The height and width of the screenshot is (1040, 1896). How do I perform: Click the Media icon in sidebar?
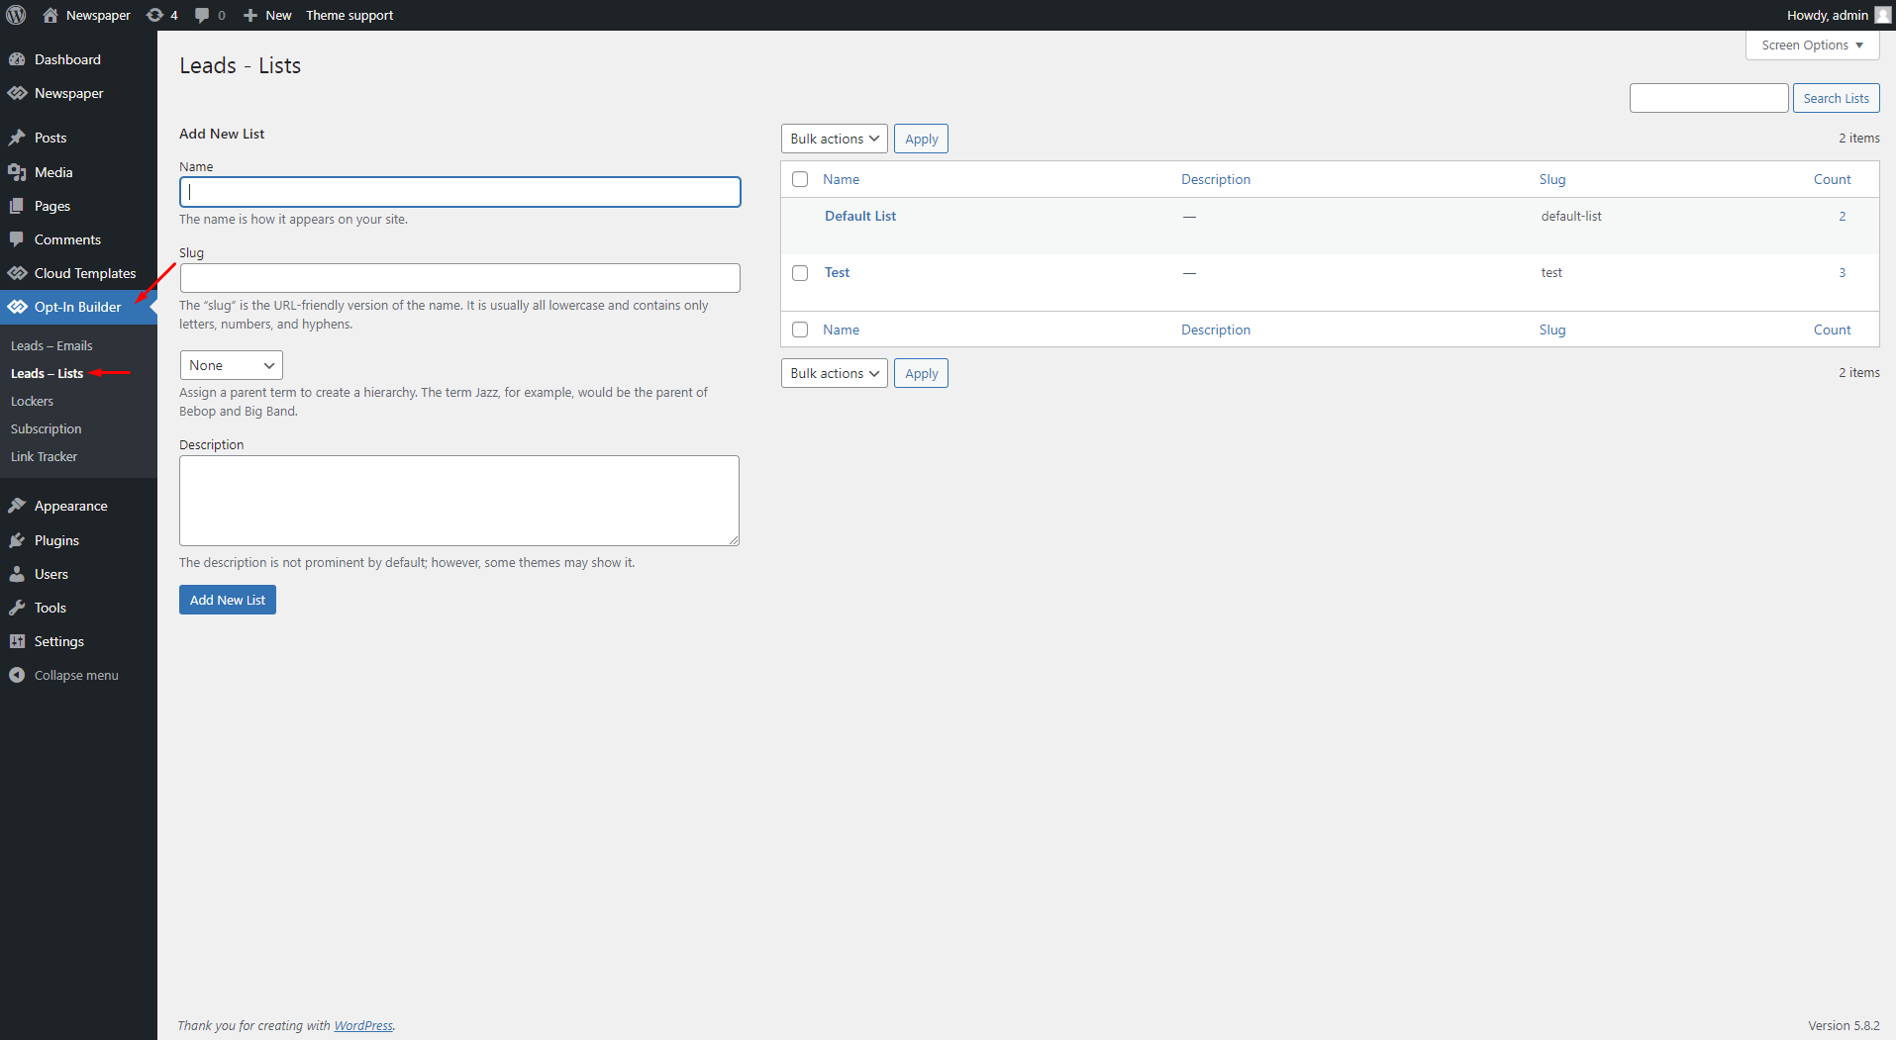tap(17, 172)
